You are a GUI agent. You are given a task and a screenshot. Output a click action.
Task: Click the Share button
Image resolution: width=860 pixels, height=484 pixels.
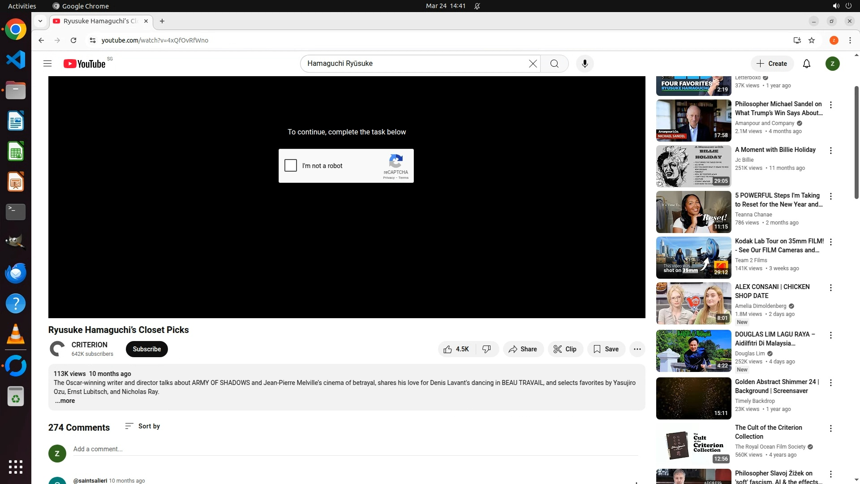[x=523, y=349]
